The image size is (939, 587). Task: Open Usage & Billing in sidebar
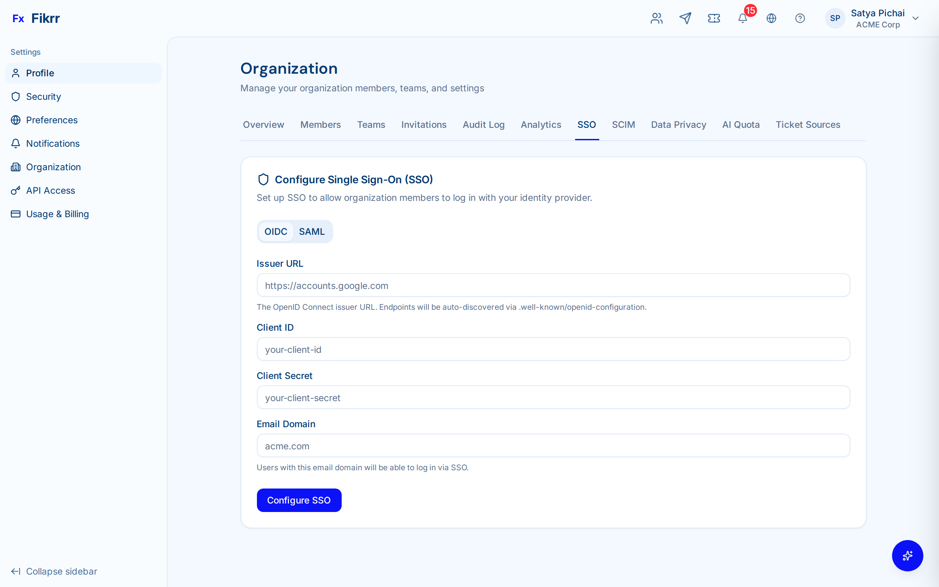(57, 214)
